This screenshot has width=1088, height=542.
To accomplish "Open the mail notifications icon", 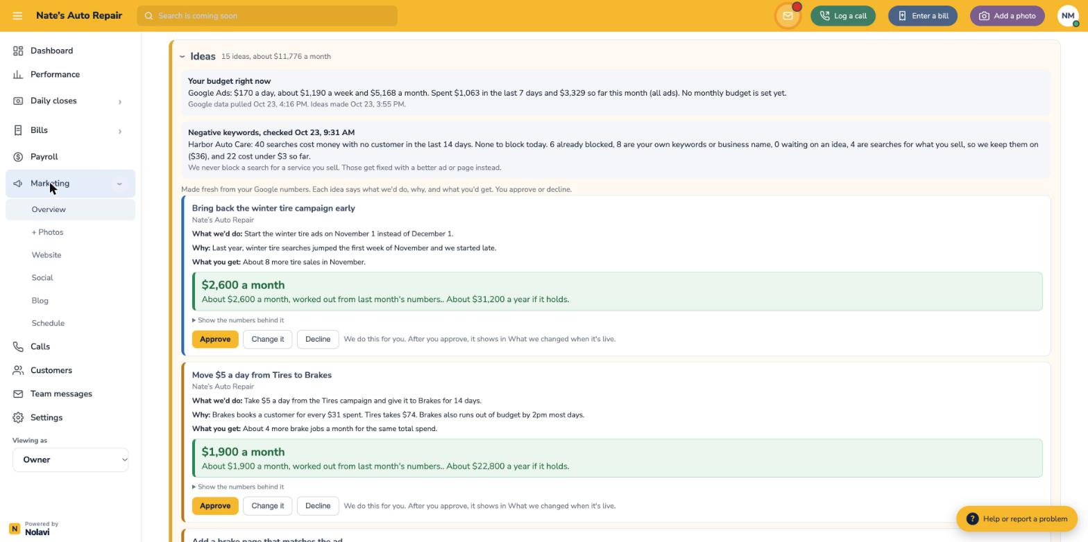I will [x=788, y=16].
